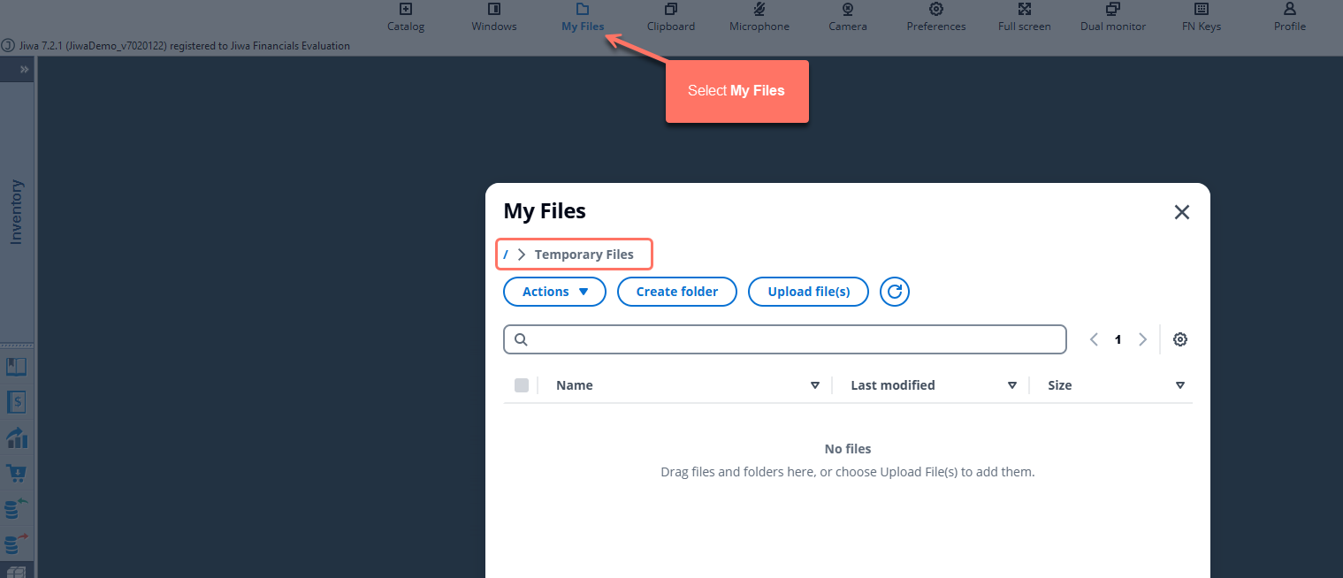1343x578 pixels.
Task: Click the database with green arrow icon
Action: [x=16, y=508]
